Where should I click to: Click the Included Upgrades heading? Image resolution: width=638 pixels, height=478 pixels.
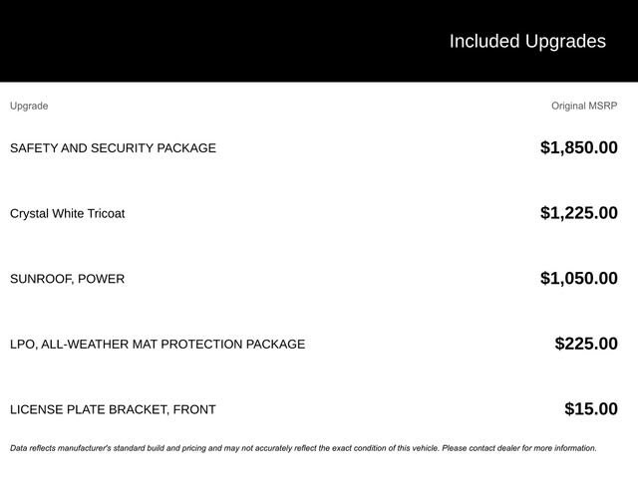[x=526, y=41]
